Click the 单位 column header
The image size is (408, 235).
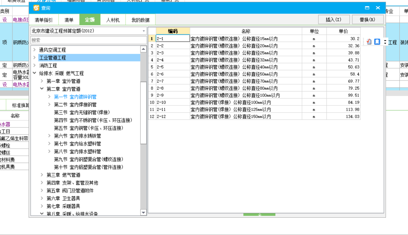pos(314,31)
